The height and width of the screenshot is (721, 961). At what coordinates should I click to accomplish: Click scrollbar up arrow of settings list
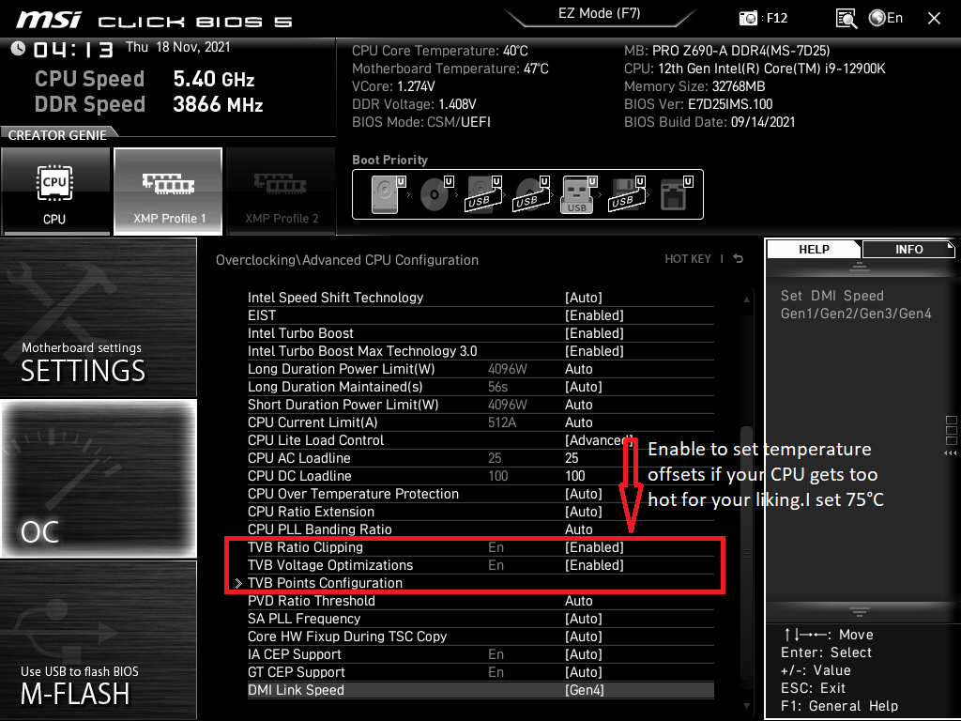coord(746,299)
